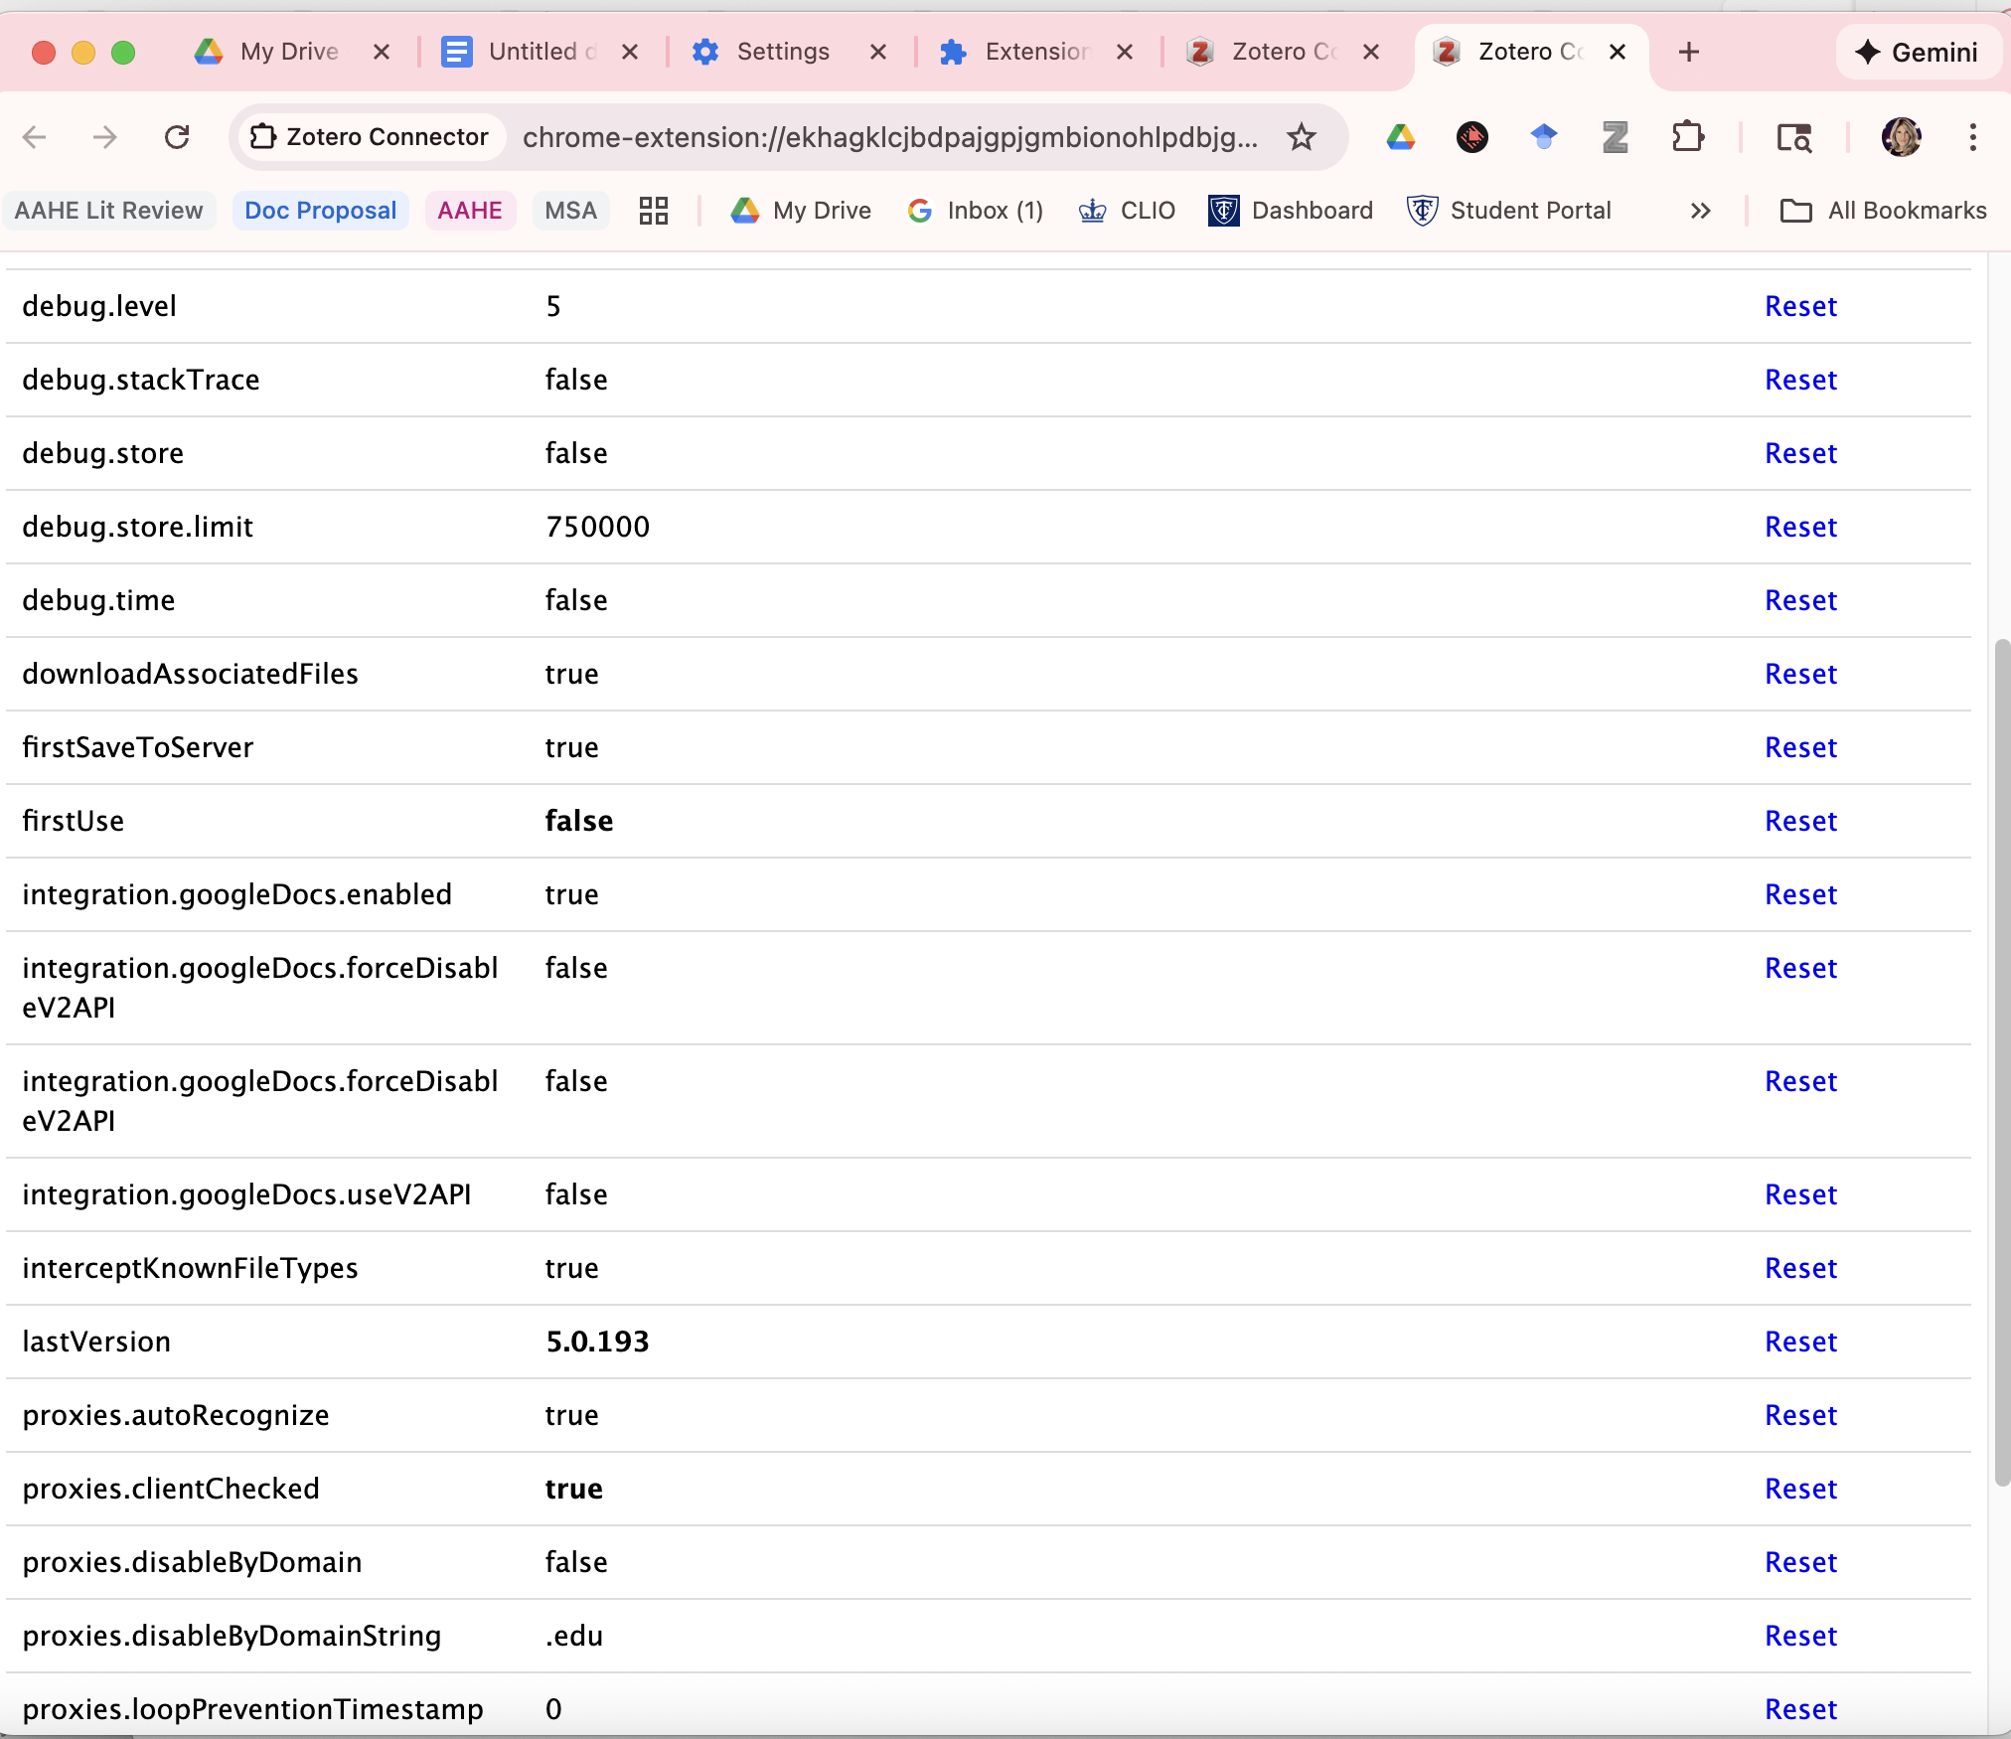The height and width of the screenshot is (1739, 2011).
Task: Click the address bar URL
Action: click(889, 137)
